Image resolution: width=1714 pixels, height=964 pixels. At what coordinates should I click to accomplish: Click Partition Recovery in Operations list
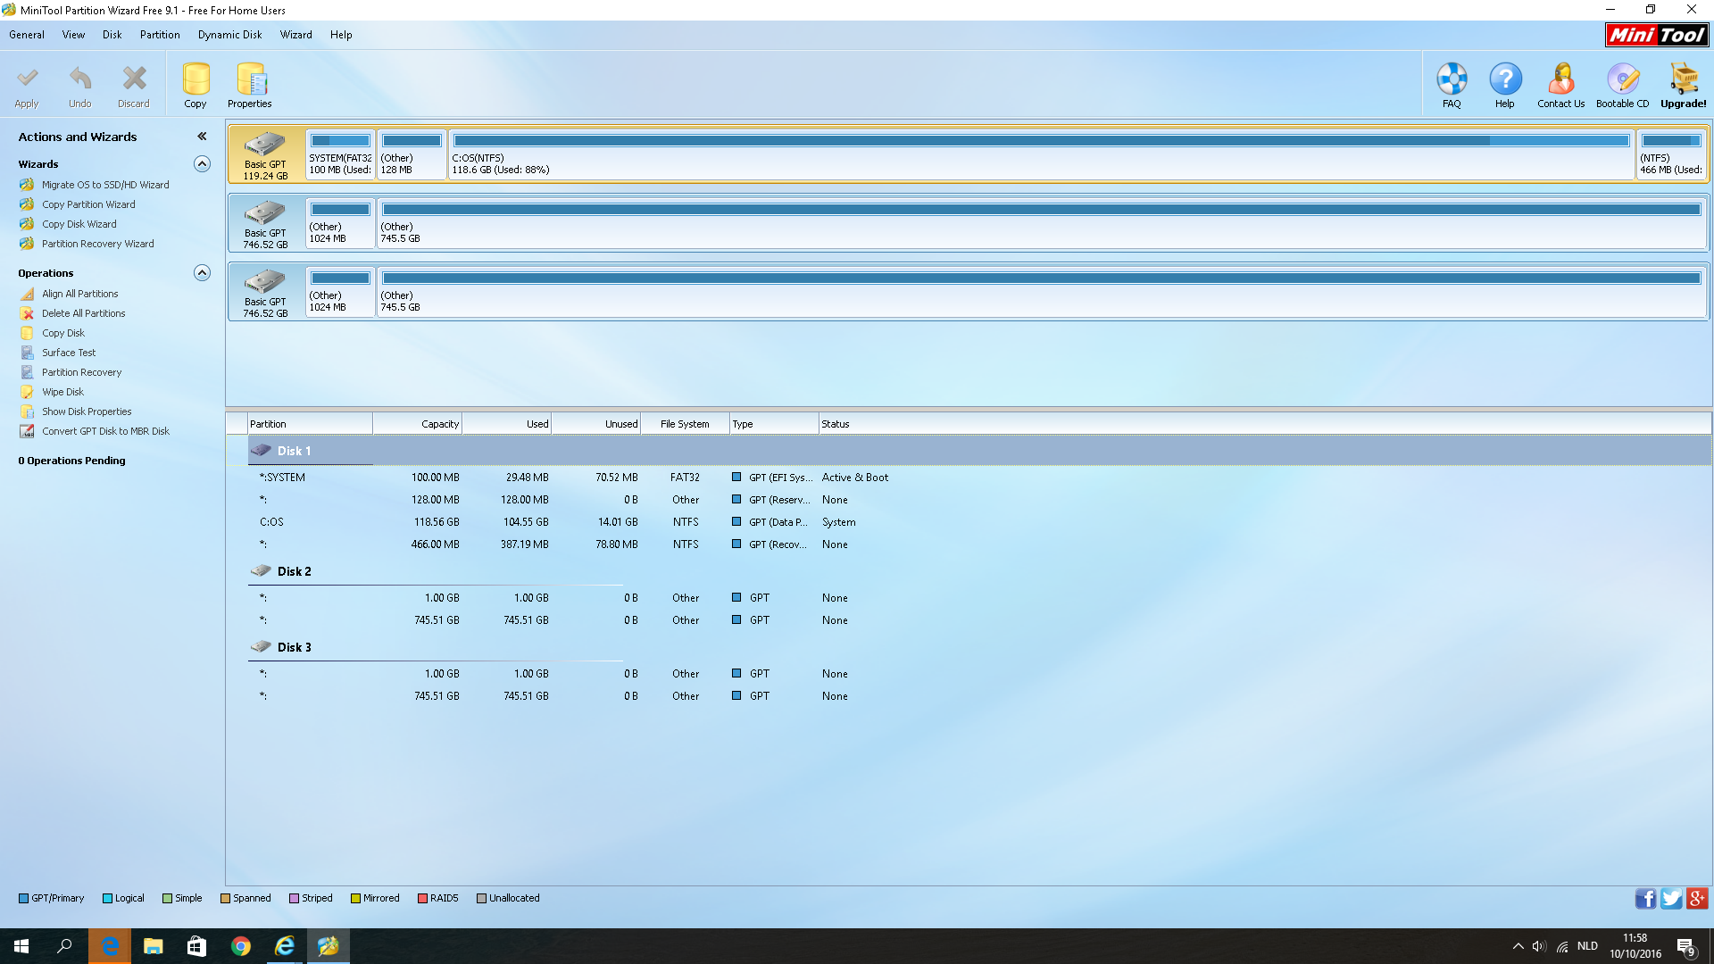click(x=81, y=372)
